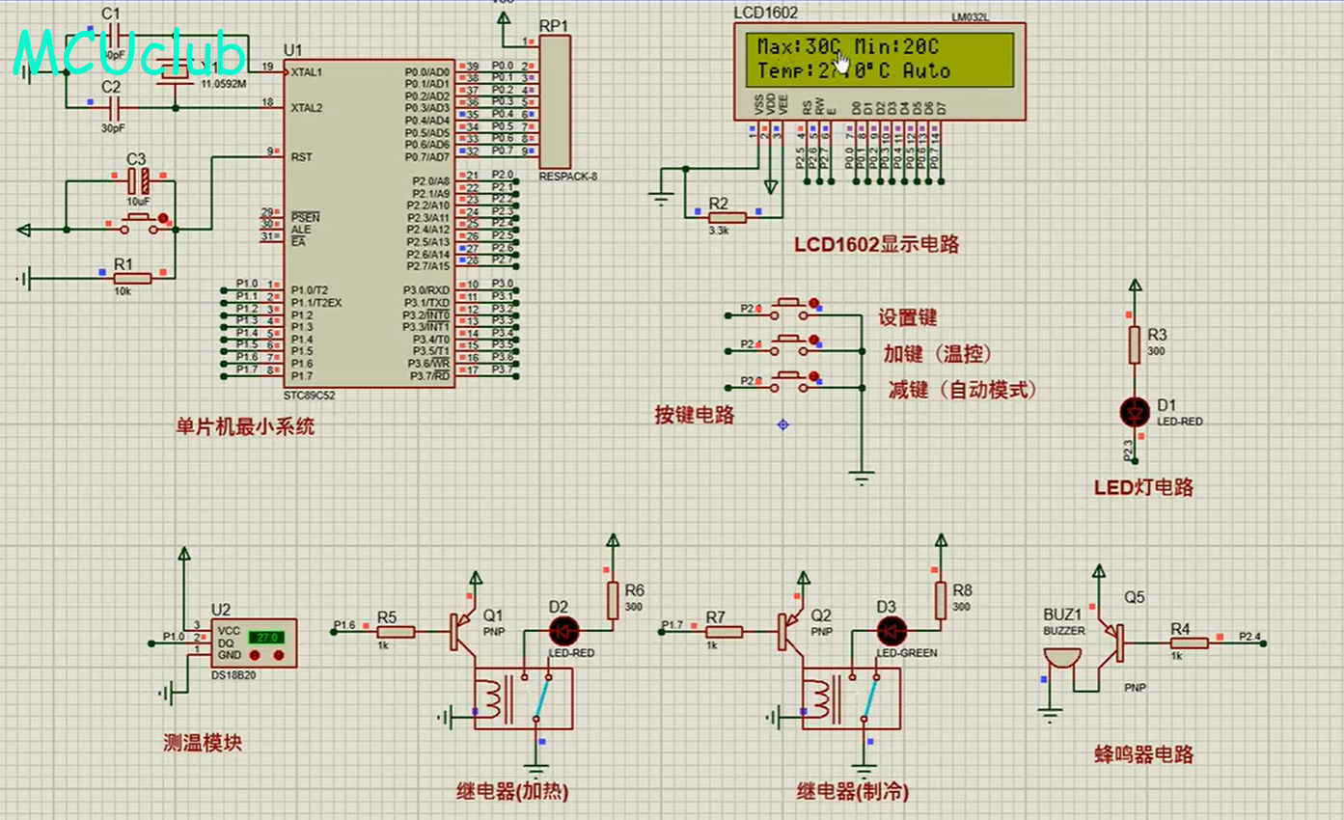Image resolution: width=1344 pixels, height=820 pixels.
Task: Select the 11.0592M crystal oscillator
Action: tap(176, 70)
